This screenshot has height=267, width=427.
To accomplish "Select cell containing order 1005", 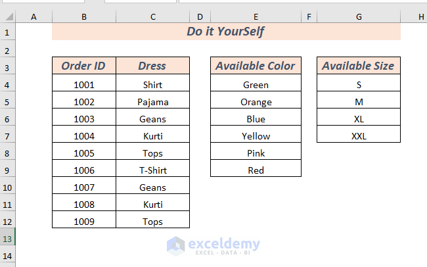I will tap(84, 153).
